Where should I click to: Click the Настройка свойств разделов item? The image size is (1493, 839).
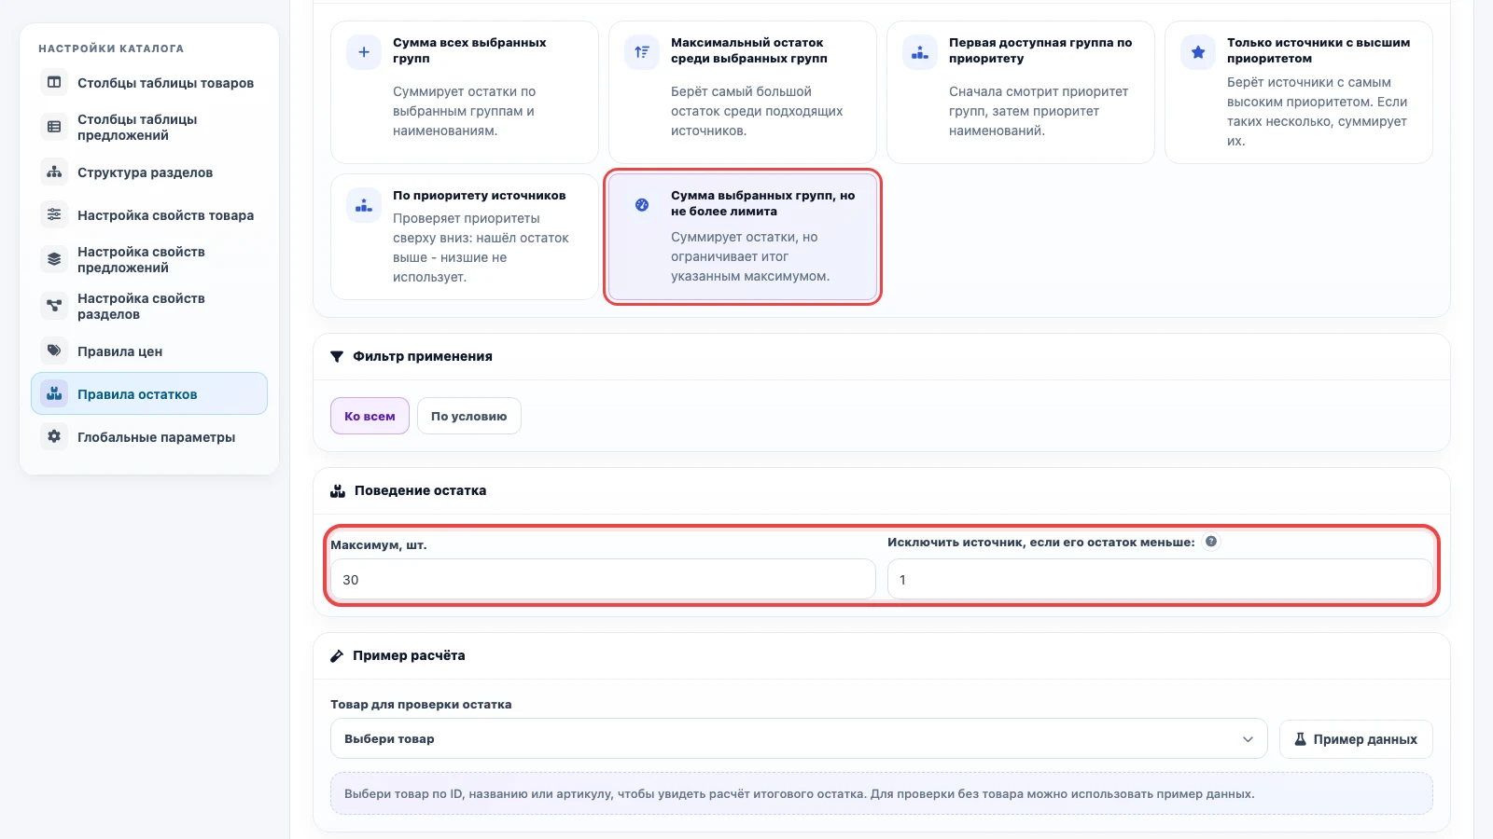click(x=149, y=307)
